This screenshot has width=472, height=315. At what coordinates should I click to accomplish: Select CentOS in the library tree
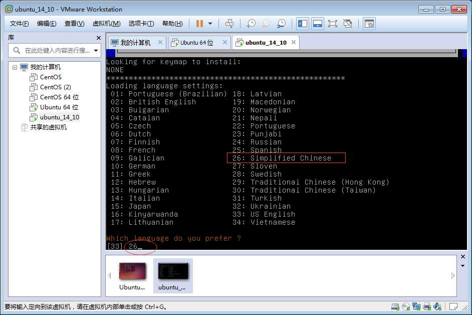tap(51, 77)
